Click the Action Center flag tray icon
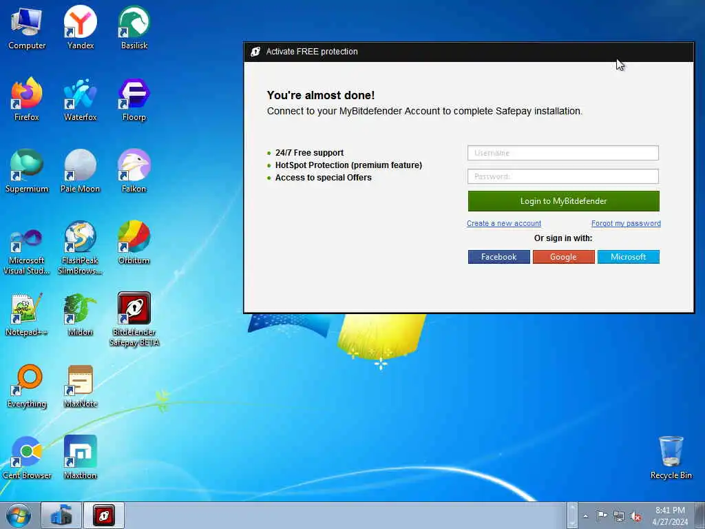 [x=602, y=516]
